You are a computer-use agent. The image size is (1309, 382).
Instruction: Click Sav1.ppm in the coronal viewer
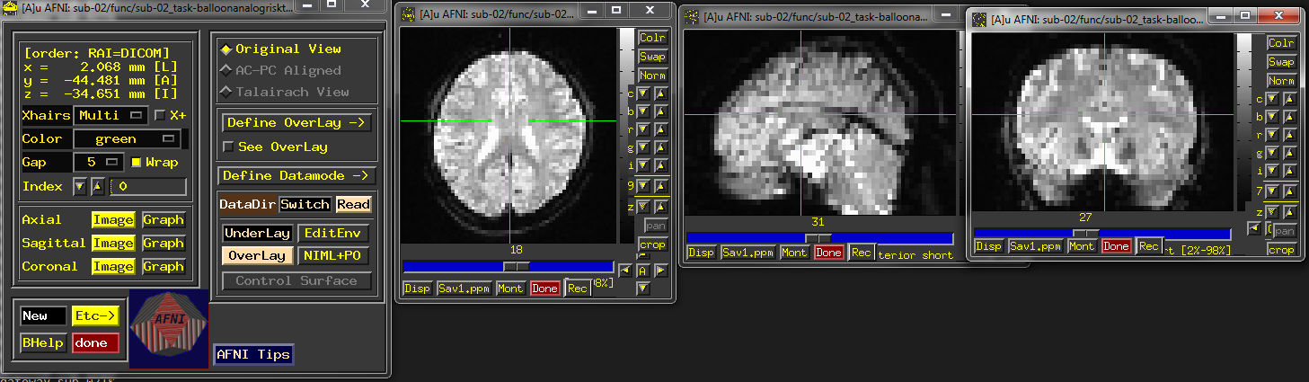pyautogui.click(x=1035, y=246)
